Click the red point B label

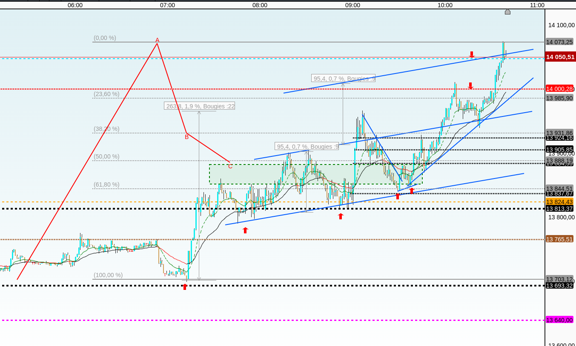(186, 137)
